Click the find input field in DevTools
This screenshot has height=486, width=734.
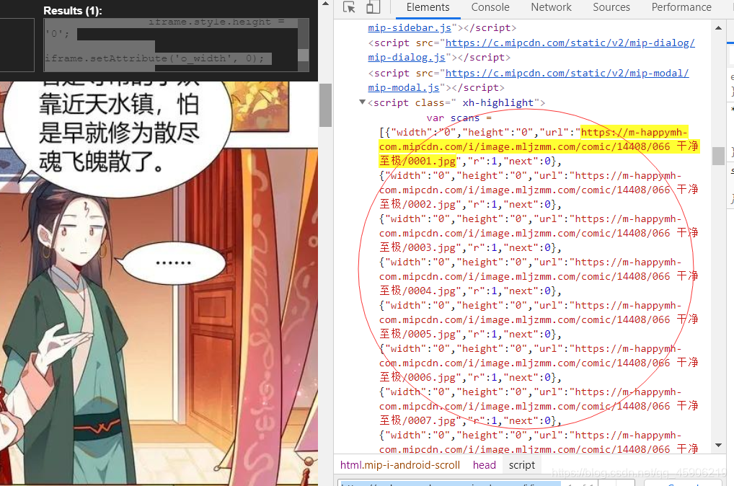[x=451, y=482]
